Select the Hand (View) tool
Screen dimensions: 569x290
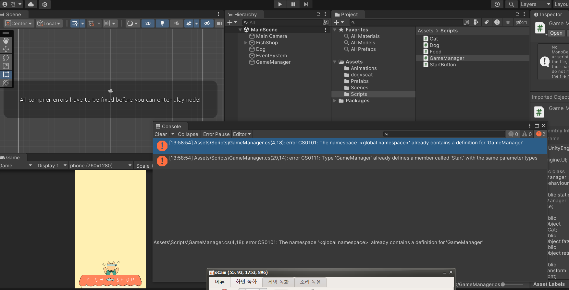click(x=6, y=41)
